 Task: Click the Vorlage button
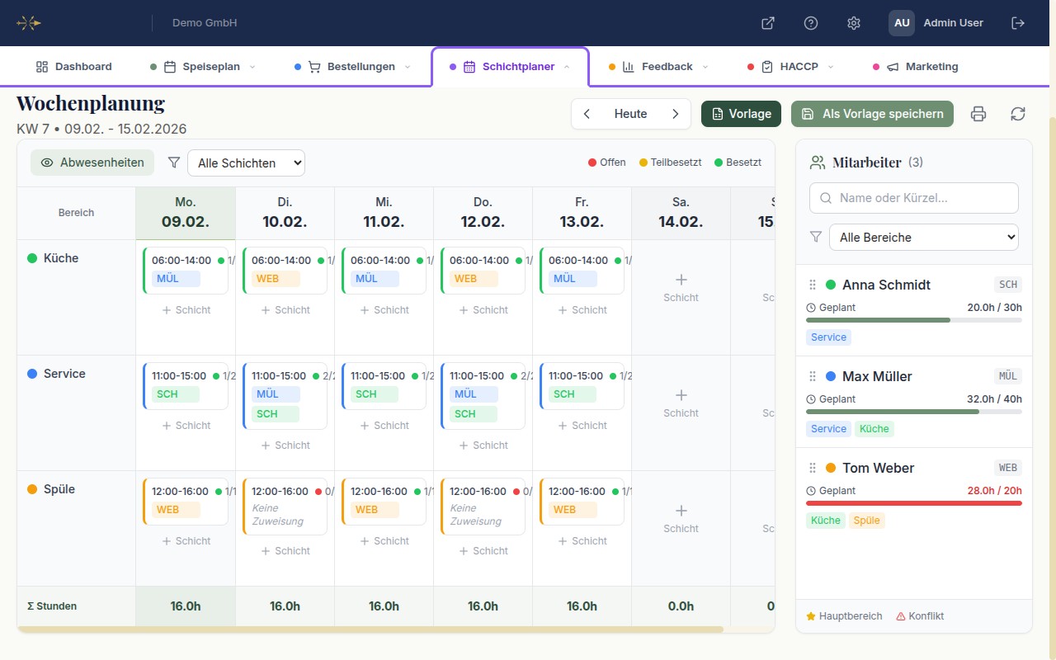point(741,114)
